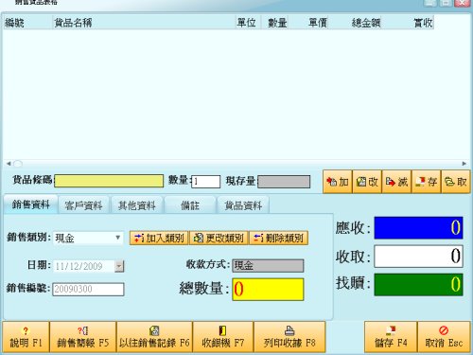Viewport: 473px width, 355px height.
Task: Expand the 銷售類別 dropdown
Action: coord(117,238)
